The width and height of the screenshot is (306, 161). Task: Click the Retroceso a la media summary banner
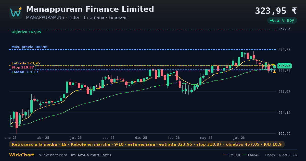click(147, 144)
